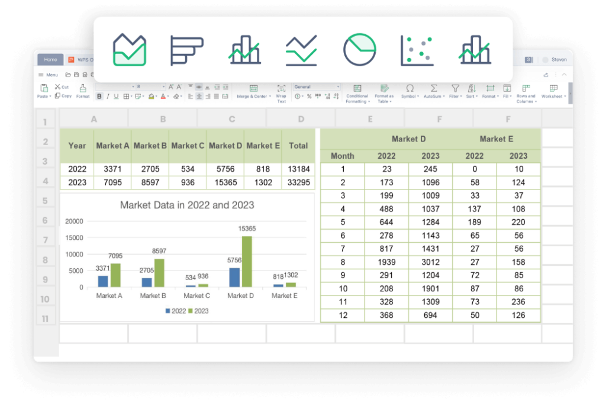
Task: Pick the green area chart icon
Action: click(130, 50)
